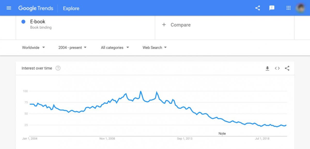The width and height of the screenshot is (310, 149).
Task: Click the plus icon beside Compare
Action: pos(164,25)
